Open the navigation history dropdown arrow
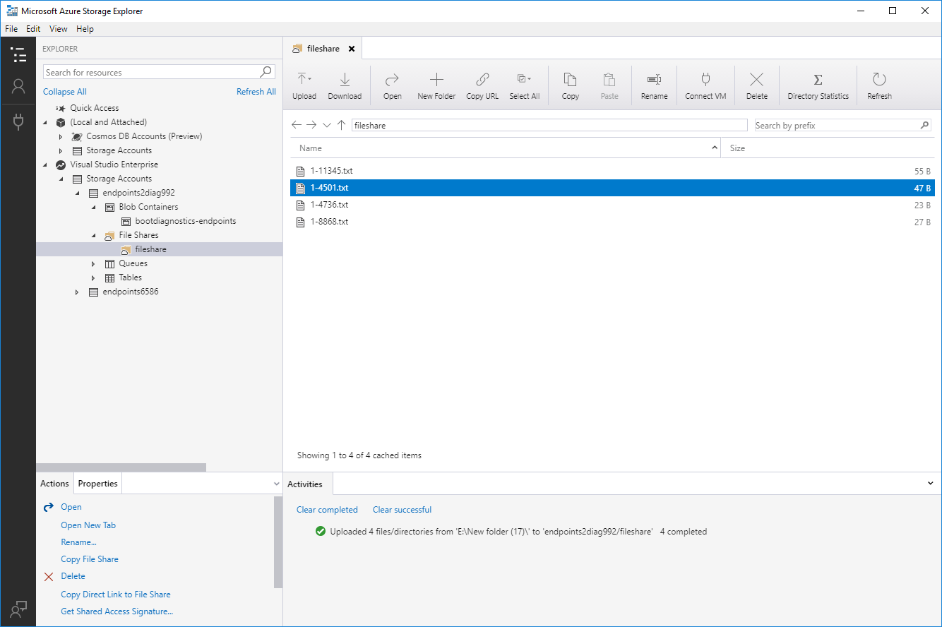942x627 pixels. pyautogui.click(x=326, y=125)
